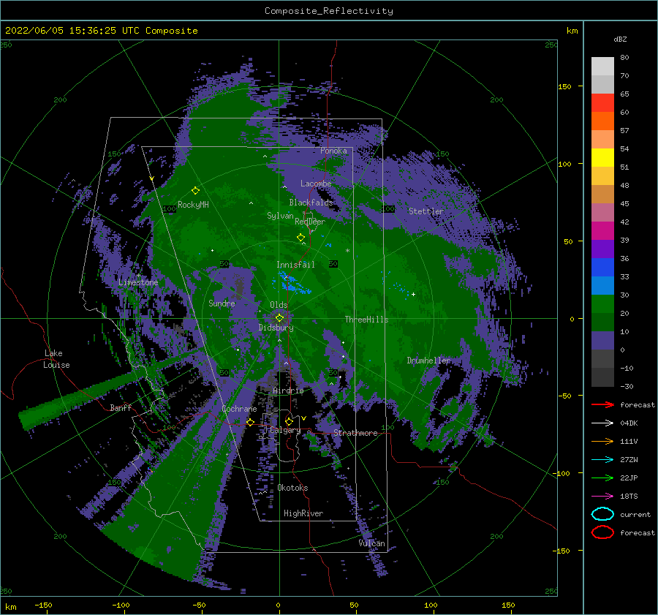Click the yellow swatch between 54 and 51 dBZ
658x615 pixels.
click(x=602, y=158)
